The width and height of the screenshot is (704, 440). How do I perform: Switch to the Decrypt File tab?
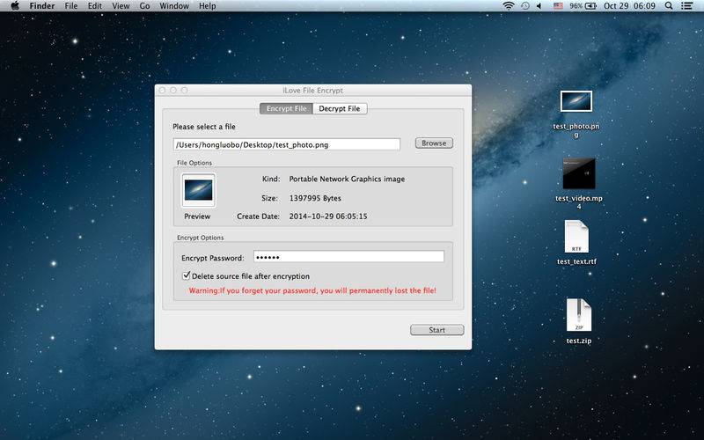click(x=340, y=108)
